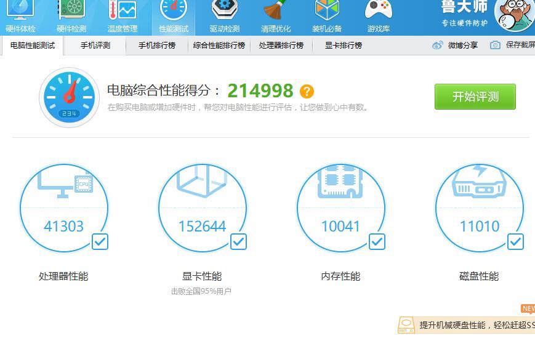This screenshot has width=535, height=338.
Task: Toggle checkbox for 处理器性能 test
Action: click(100, 241)
